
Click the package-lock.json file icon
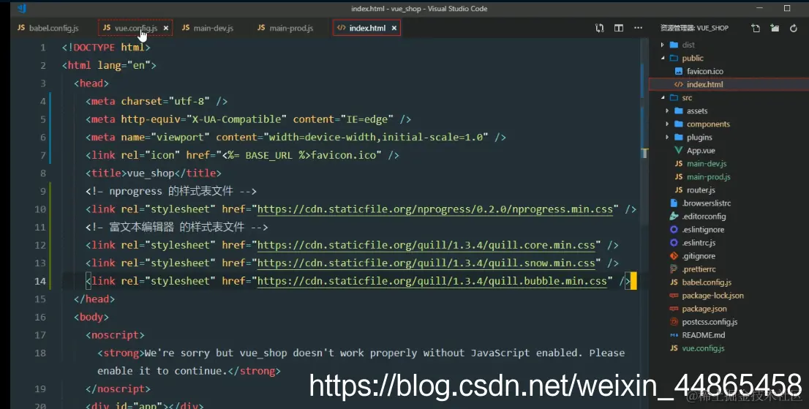(674, 296)
